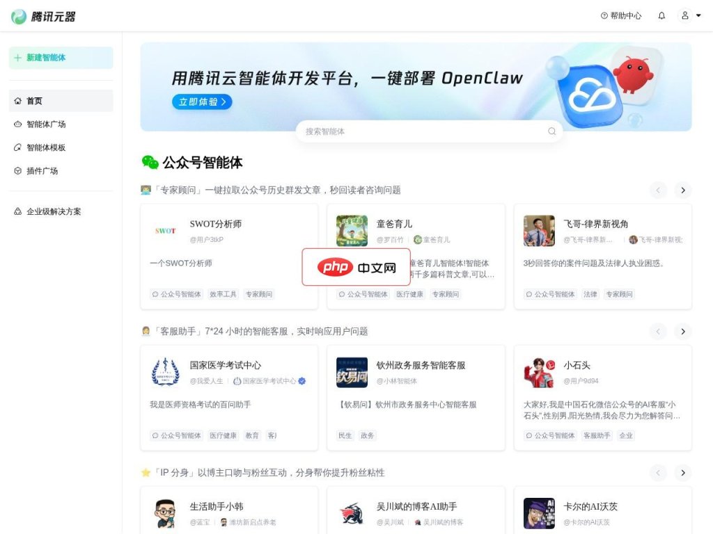The width and height of the screenshot is (713, 534).
Task: Open the user account dropdown
Action: click(x=690, y=16)
